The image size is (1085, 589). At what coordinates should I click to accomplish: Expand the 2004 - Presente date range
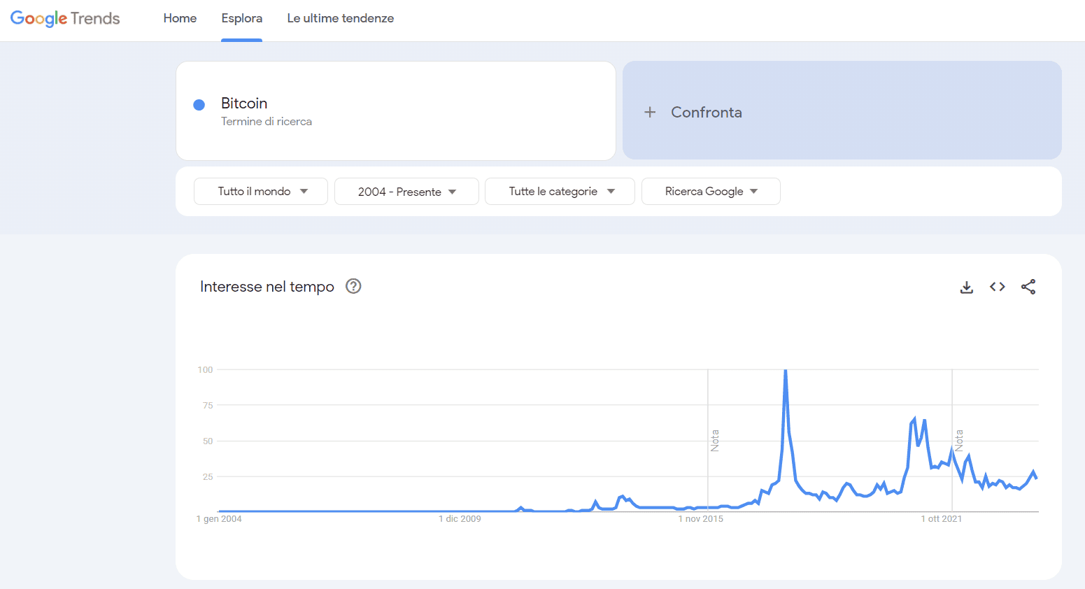(406, 192)
